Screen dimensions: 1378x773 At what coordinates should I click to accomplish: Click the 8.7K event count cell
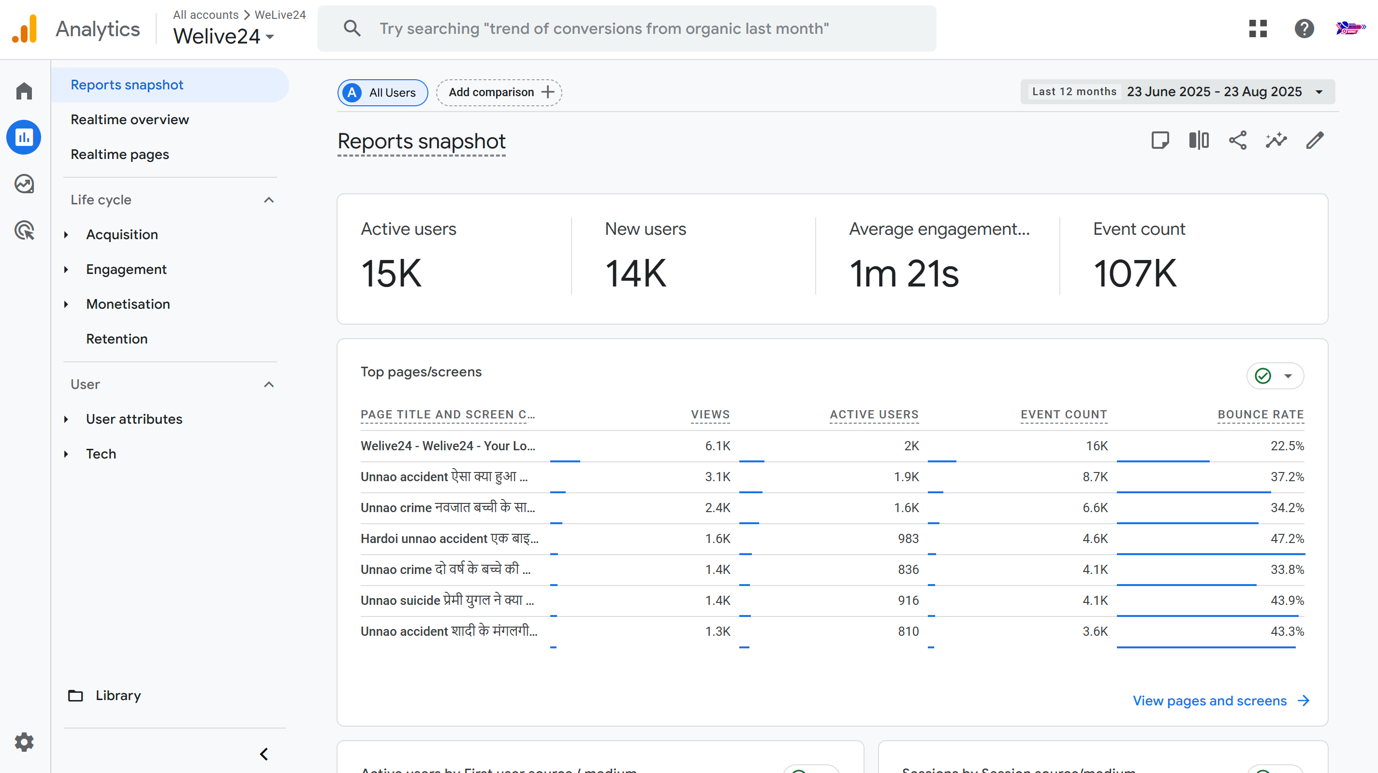(x=1095, y=477)
